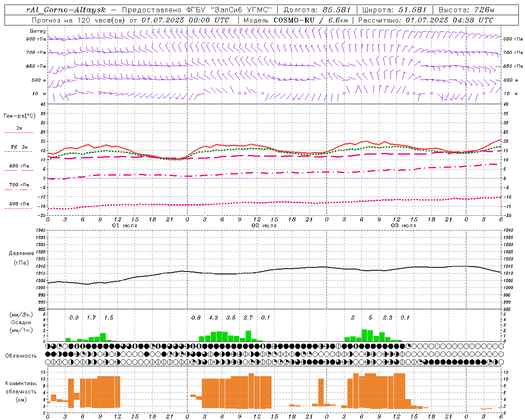Viewport: 525px width, 420px height.
Task: Click the 5 three-hour precipitation value
Action: tap(370, 317)
